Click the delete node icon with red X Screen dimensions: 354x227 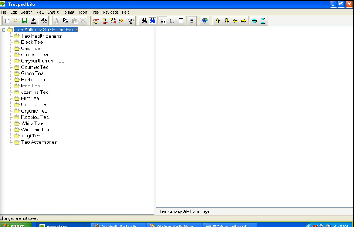click(122, 21)
